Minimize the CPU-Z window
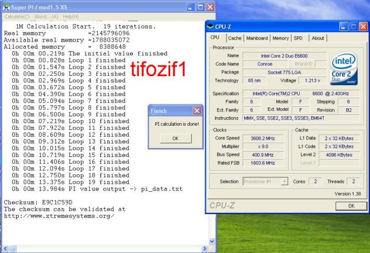The image size is (370, 253). tap(344, 26)
